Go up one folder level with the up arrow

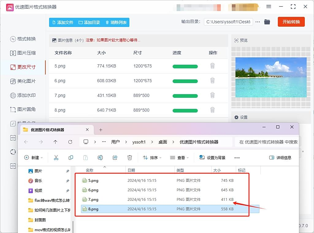coord(55,142)
